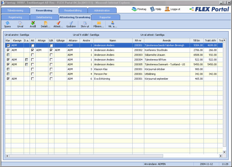Go to the Resebeställning tab
Screen dimensions: 232x167
(73, 10)
